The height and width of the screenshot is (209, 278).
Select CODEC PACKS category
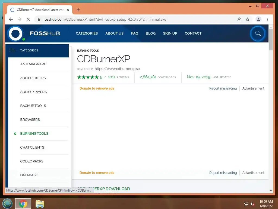[32, 161]
